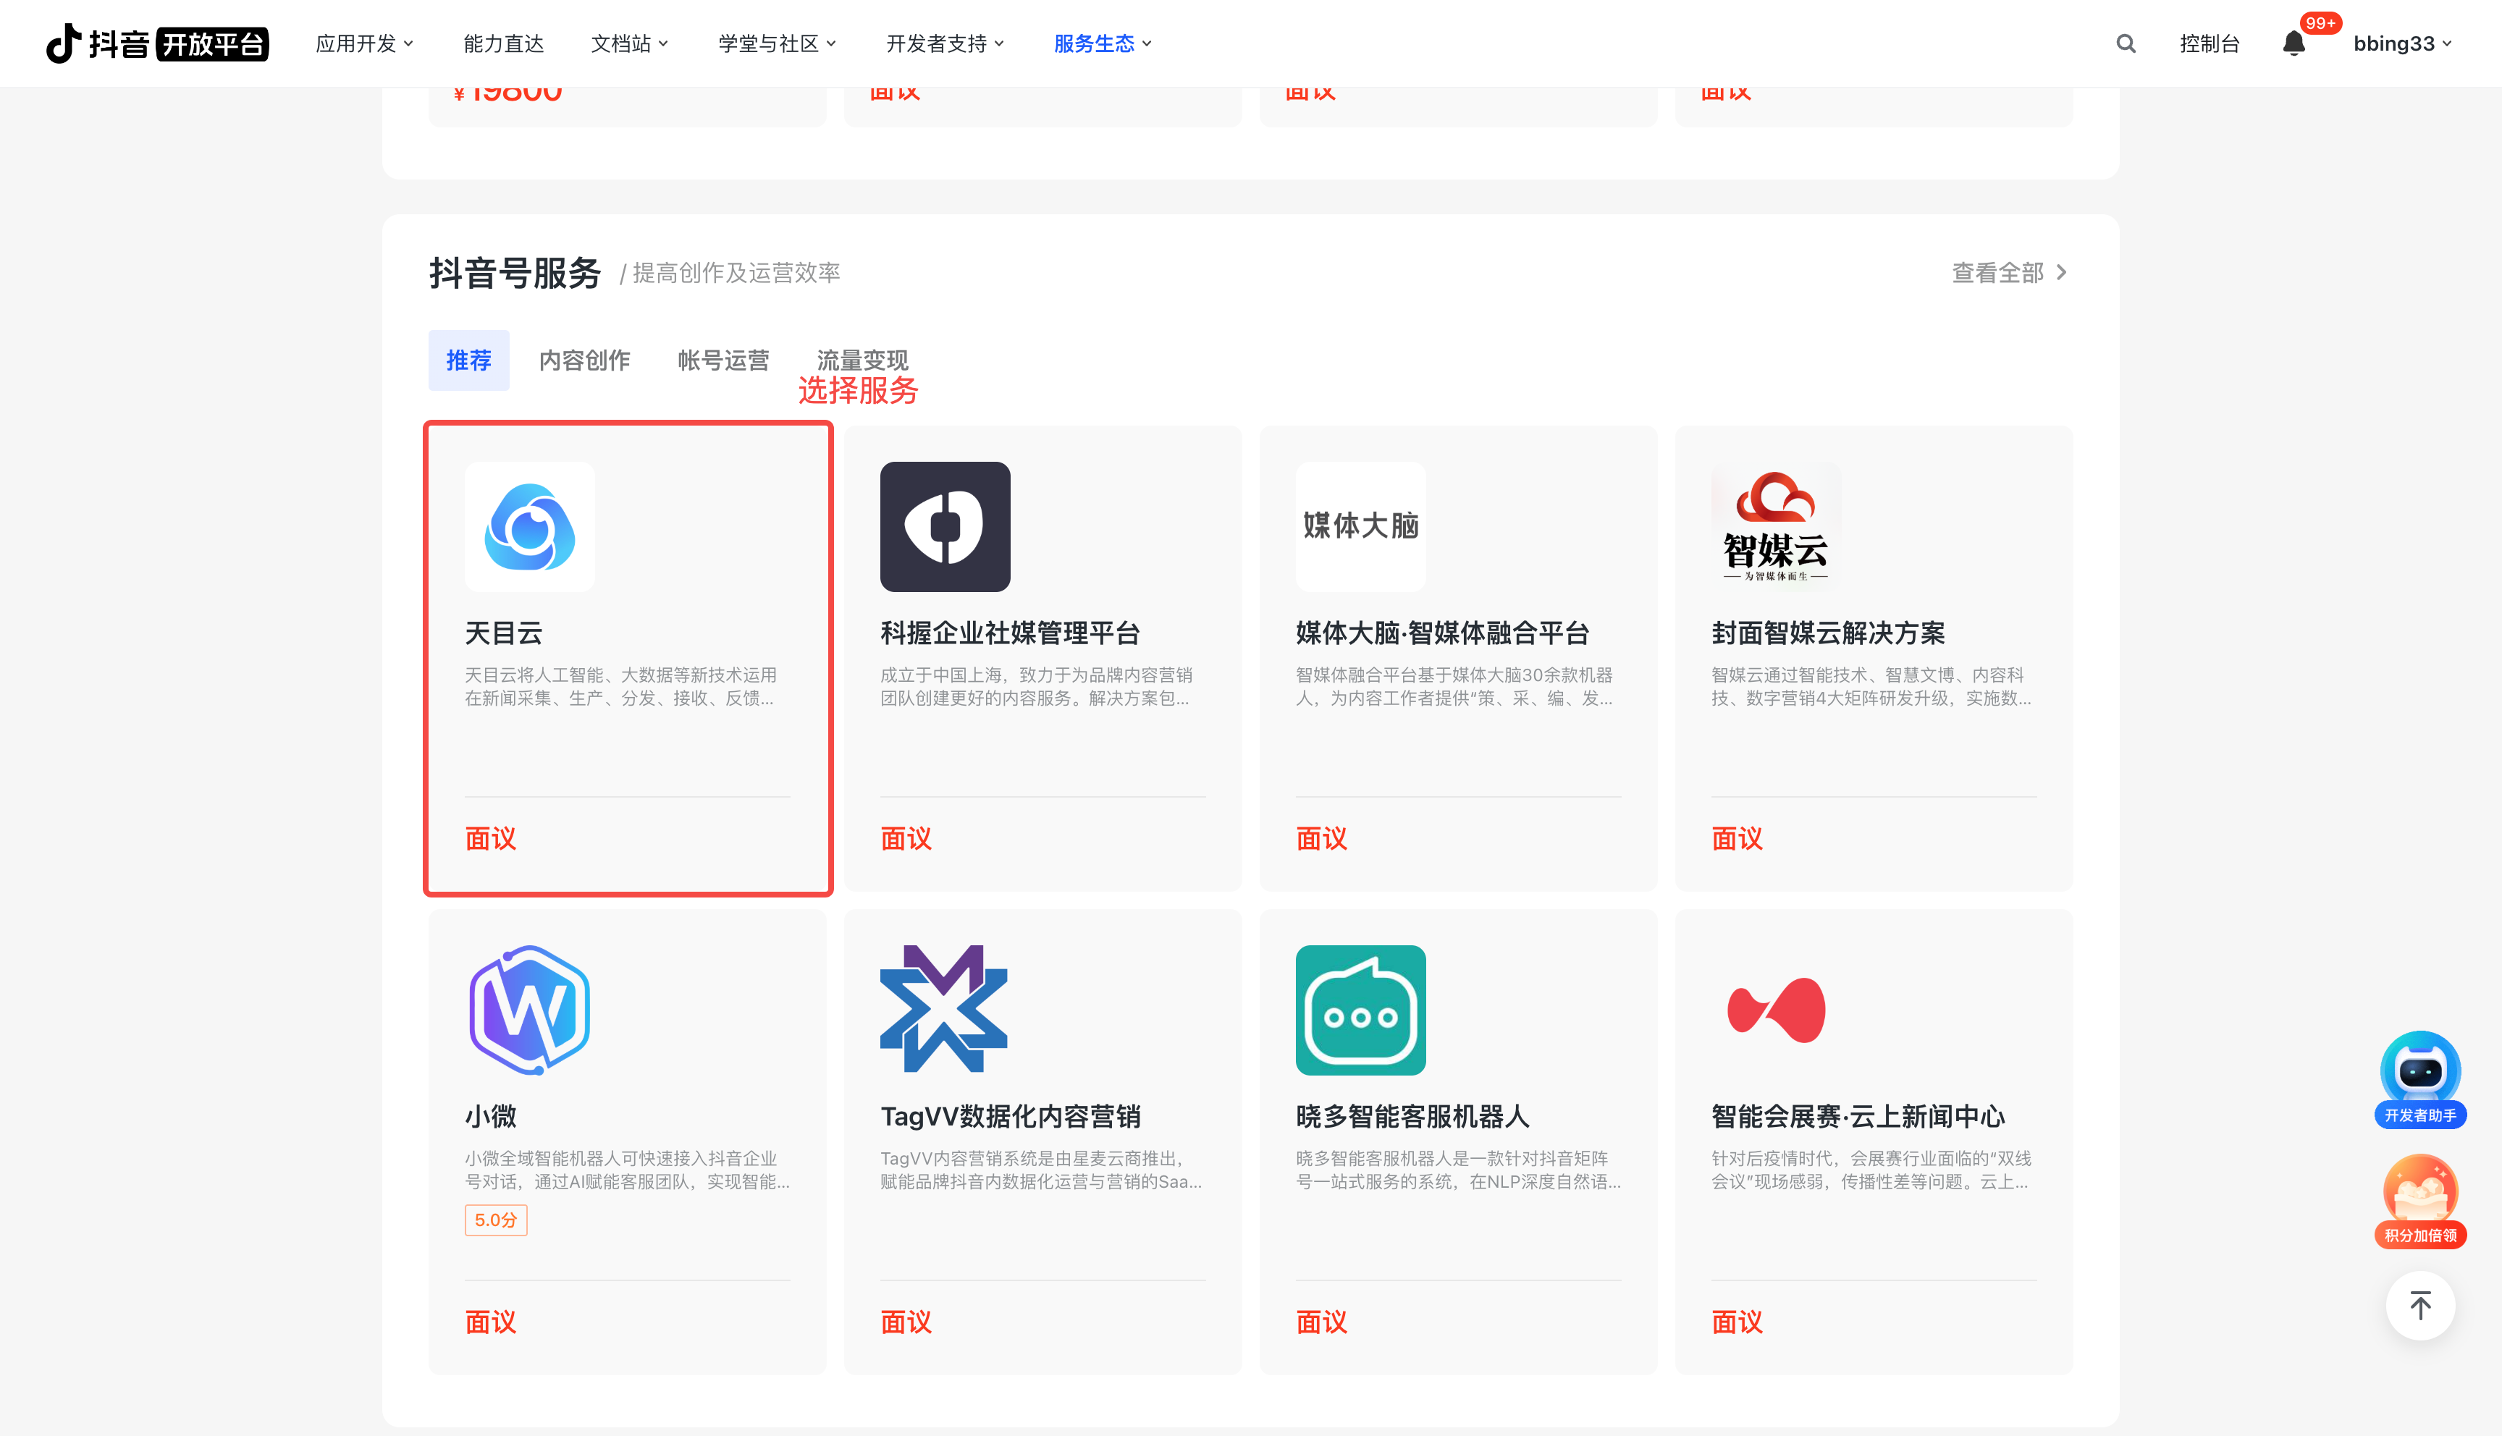
Task: Click the 提高创作及运营效率 subtitle
Action: click(736, 273)
